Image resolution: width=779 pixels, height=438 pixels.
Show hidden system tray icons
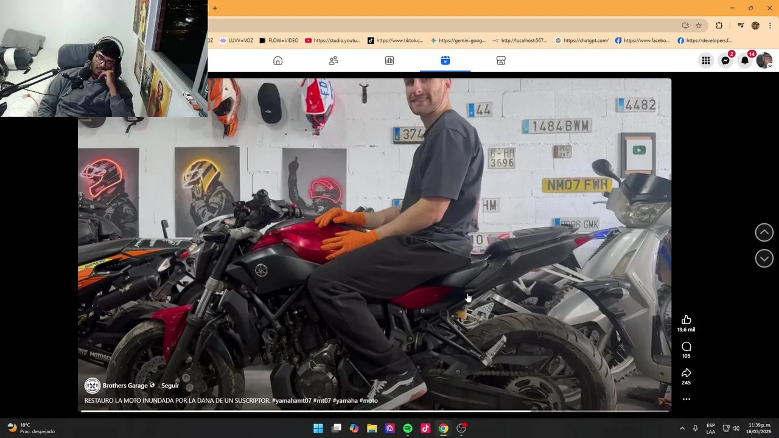[682, 428]
